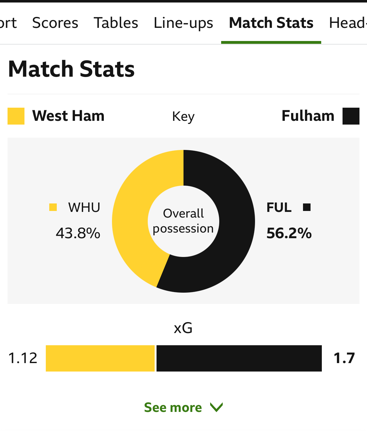
Task: Click the Fulham team name
Action: tap(308, 116)
